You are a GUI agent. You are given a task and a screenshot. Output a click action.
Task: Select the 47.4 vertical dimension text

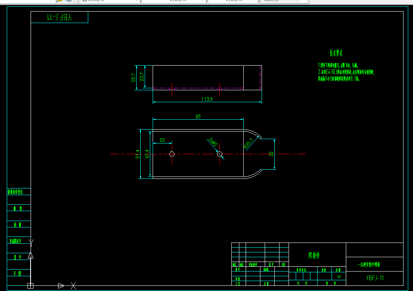pos(147,154)
